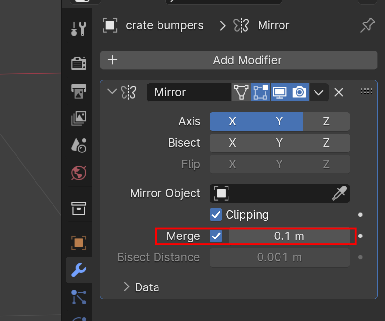Screen dimensions: 385x321
Task: Open View Layer properties tab
Action: click(79, 118)
